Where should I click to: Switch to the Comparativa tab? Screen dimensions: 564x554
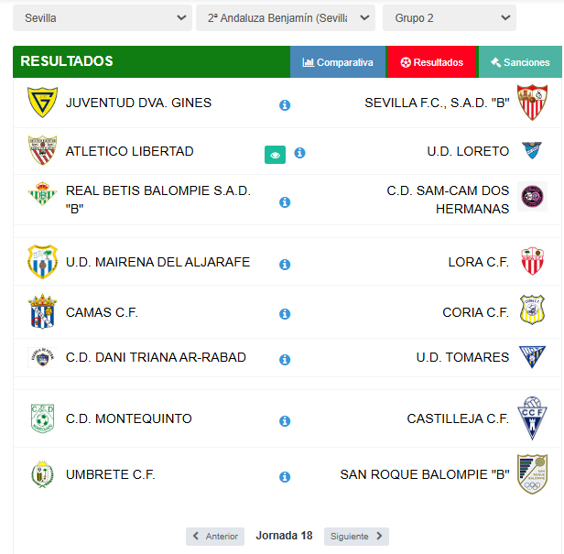(x=338, y=62)
